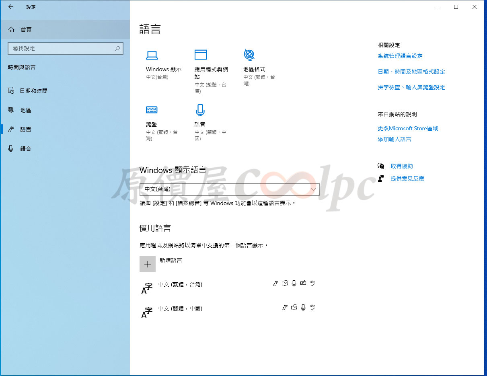Click the 尋找設定 search field

(60, 49)
